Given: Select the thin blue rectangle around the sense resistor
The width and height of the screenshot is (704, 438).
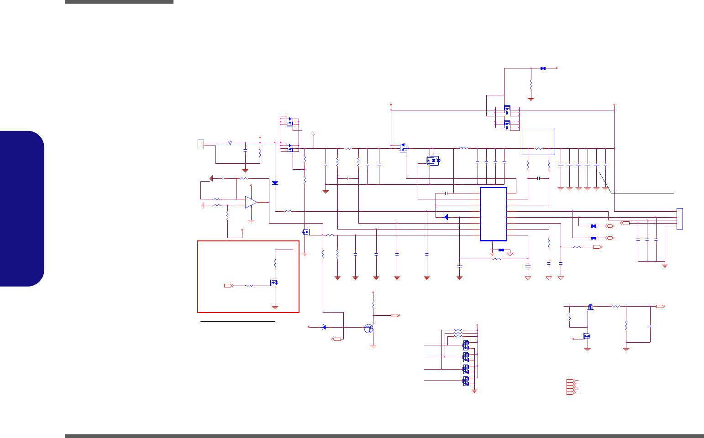Looking at the screenshot, I should (538, 141).
